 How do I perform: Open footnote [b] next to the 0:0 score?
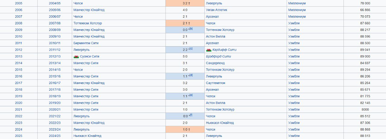click(x=191, y=29)
